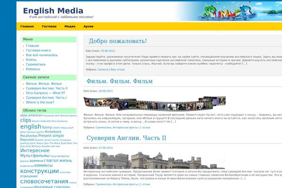This screenshot has height=188, width=282.
Task: Open Грамматика category under Суеверия Англии post
Action: pos(103,184)
